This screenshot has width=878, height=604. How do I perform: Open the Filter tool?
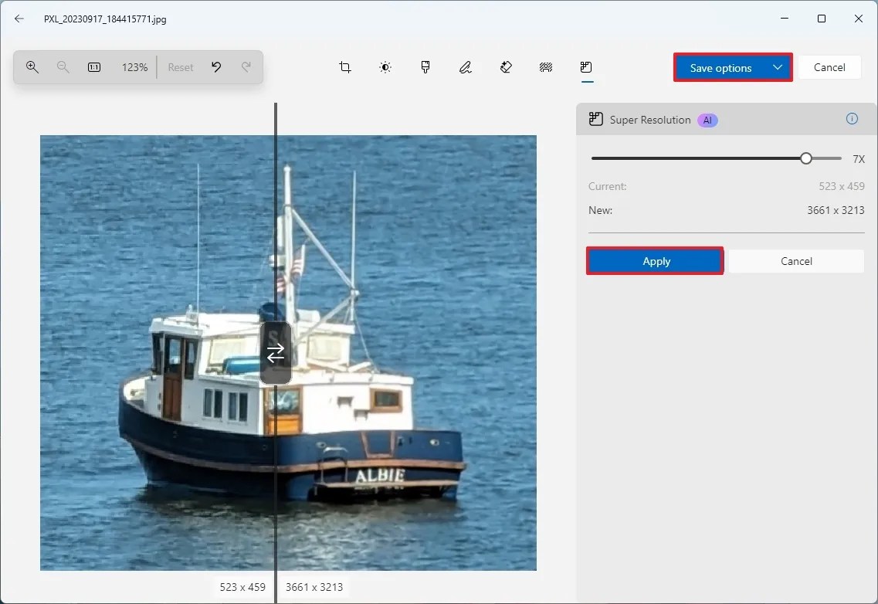425,67
